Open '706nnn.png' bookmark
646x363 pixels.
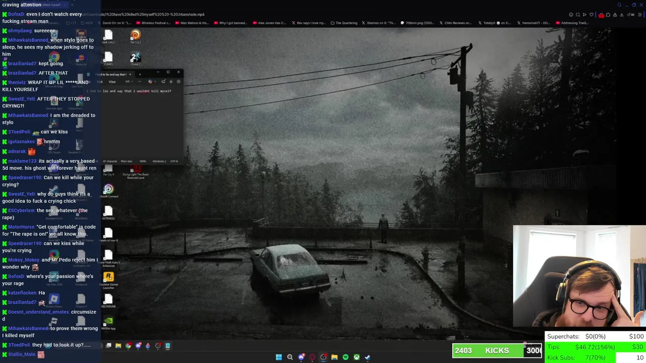[x=418, y=23]
